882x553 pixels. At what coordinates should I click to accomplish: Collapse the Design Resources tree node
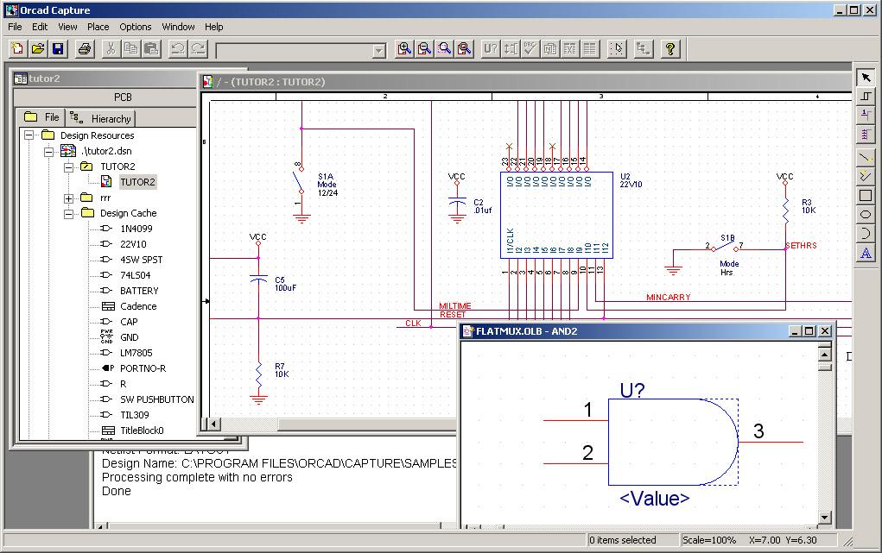pos(29,135)
